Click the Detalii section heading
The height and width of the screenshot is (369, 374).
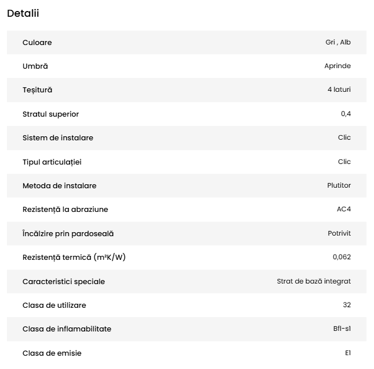[x=23, y=13]
